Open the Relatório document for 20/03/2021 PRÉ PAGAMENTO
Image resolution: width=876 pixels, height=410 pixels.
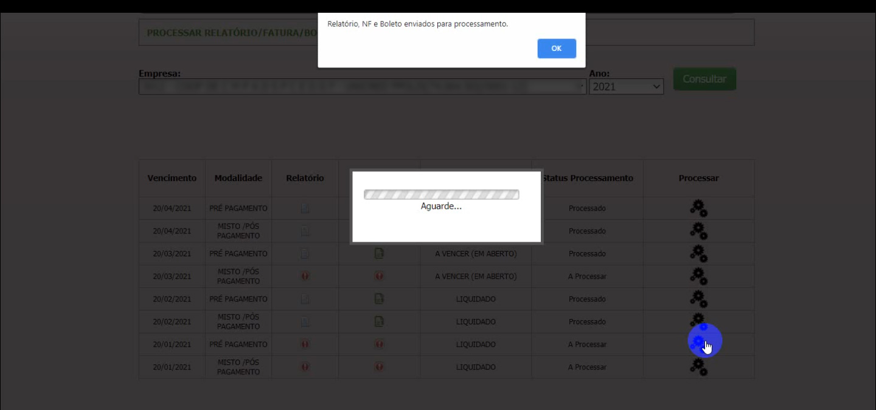click(305, 253)
